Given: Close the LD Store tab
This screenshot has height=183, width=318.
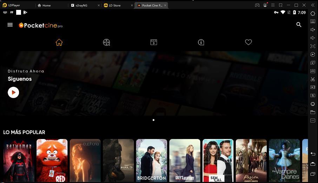Looking at the screenshot, I should click(132, 6).
